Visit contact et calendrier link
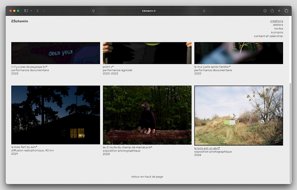 tap(268, 36)
